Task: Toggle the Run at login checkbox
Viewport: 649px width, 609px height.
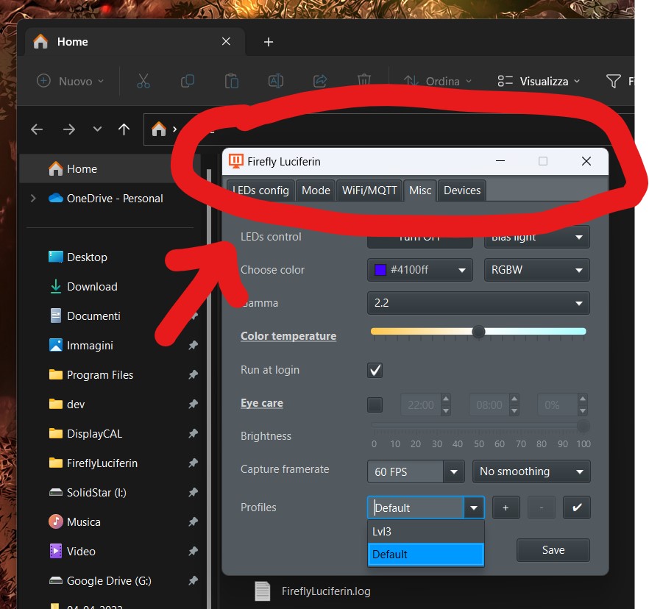Action: coord(375,370)
